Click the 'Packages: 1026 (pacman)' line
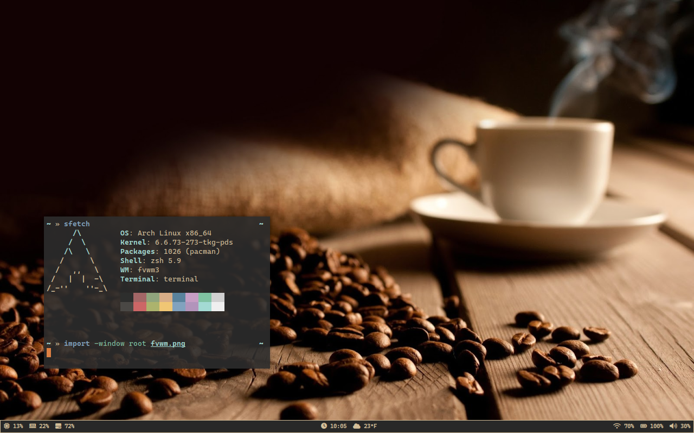Viewport: 694px width, 433px height. (170, 252)
